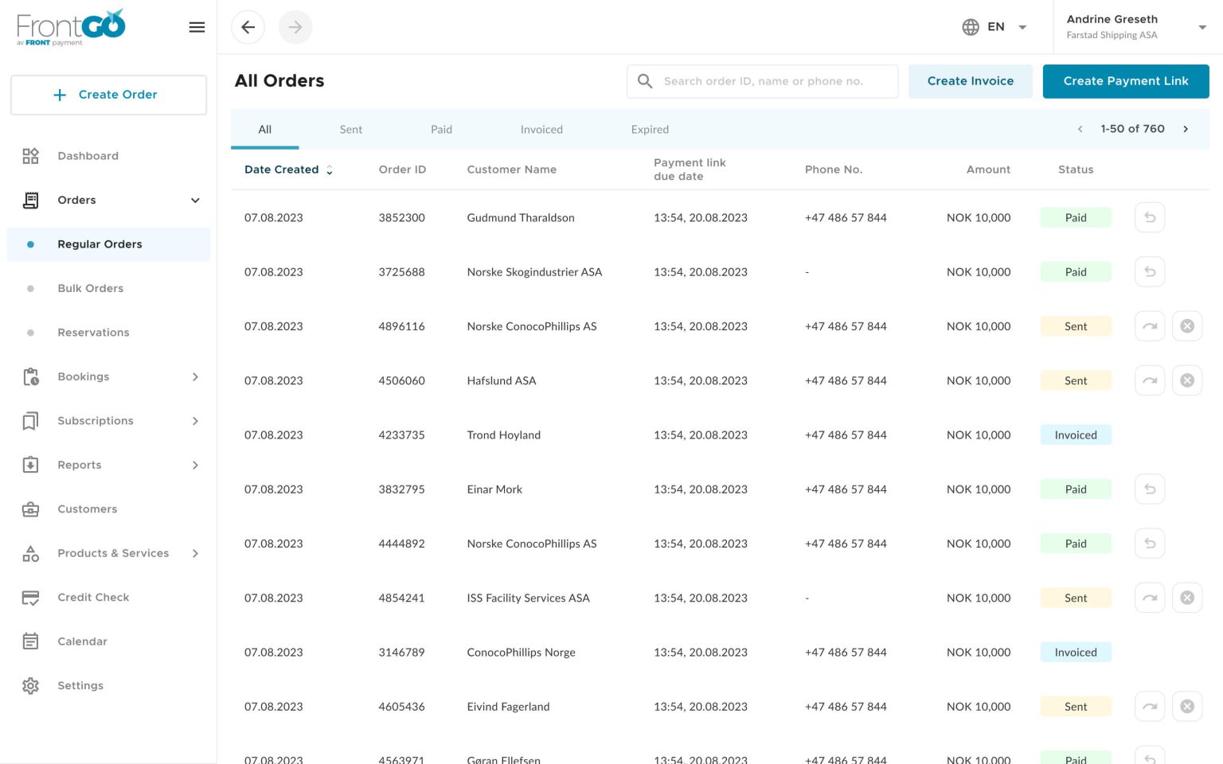The height and width of the screenshot is (764, 1223).
Task: Click the Create Invoice button
Action: (x=970, y=81)
